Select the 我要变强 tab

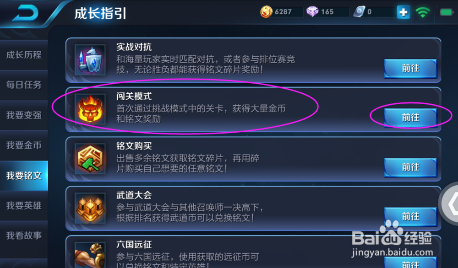pos(24,115)
